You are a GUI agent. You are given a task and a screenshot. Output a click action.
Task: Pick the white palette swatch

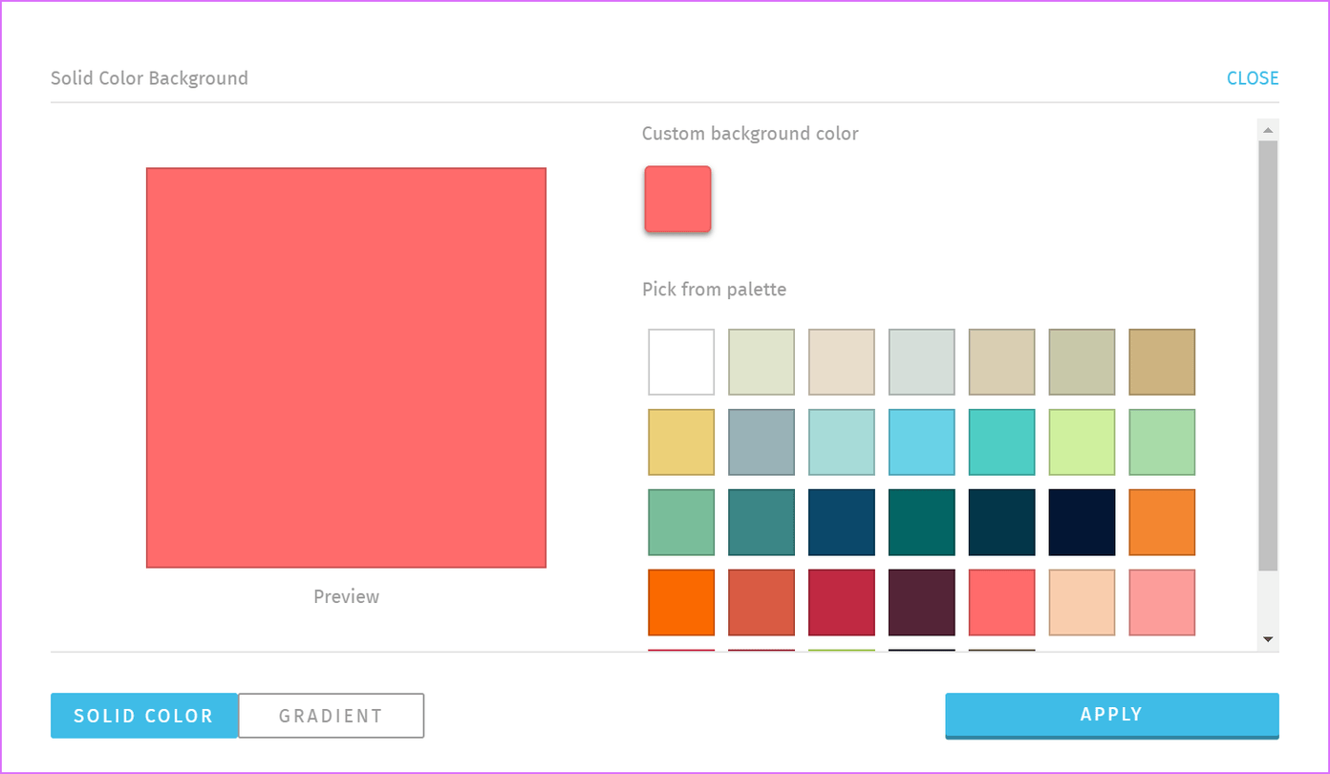pyautogui.click(x=681, y=362)
